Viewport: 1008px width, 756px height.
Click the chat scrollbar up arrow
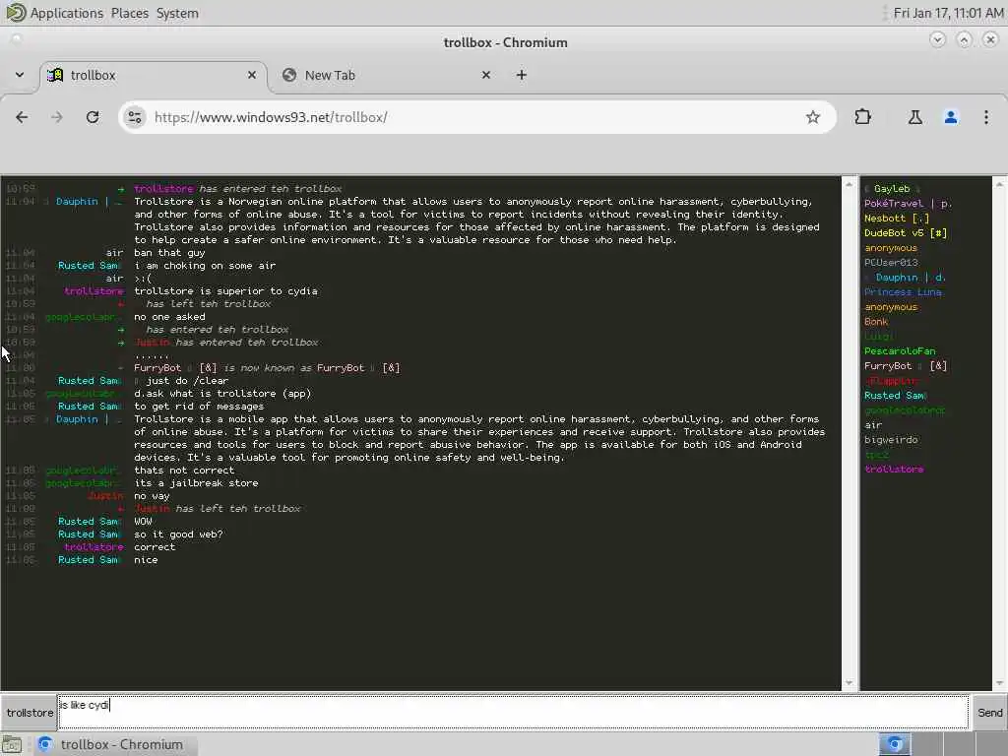849,184
